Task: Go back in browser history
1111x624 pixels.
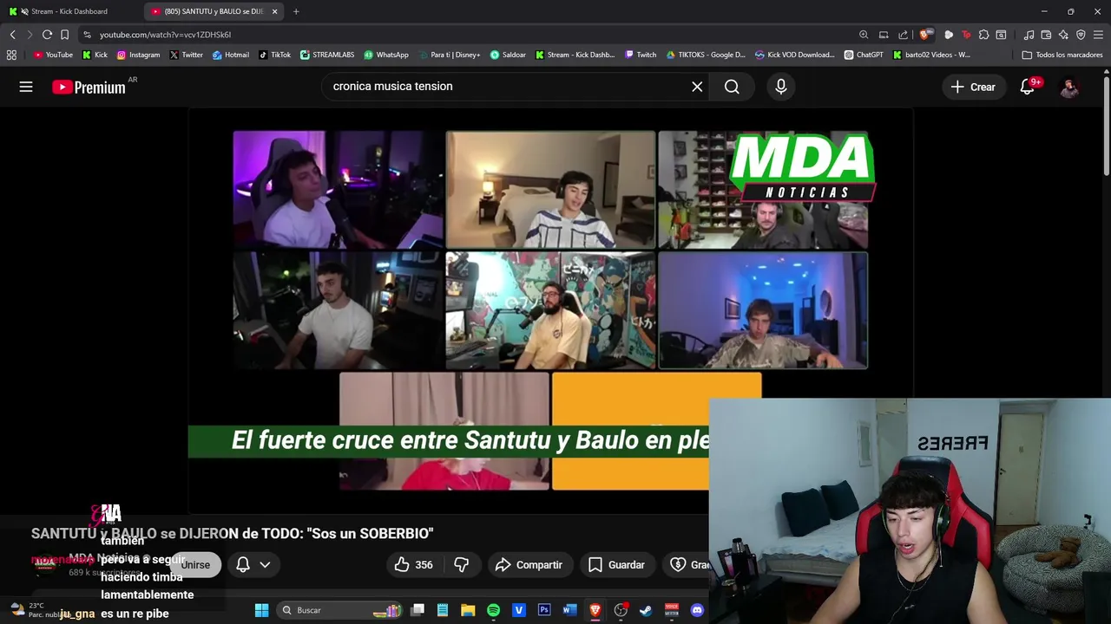Action: click(12, 35)
